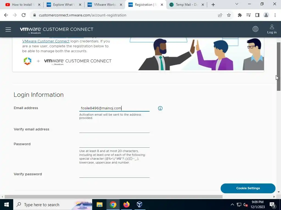Click the muted volume tray icon

246,205
